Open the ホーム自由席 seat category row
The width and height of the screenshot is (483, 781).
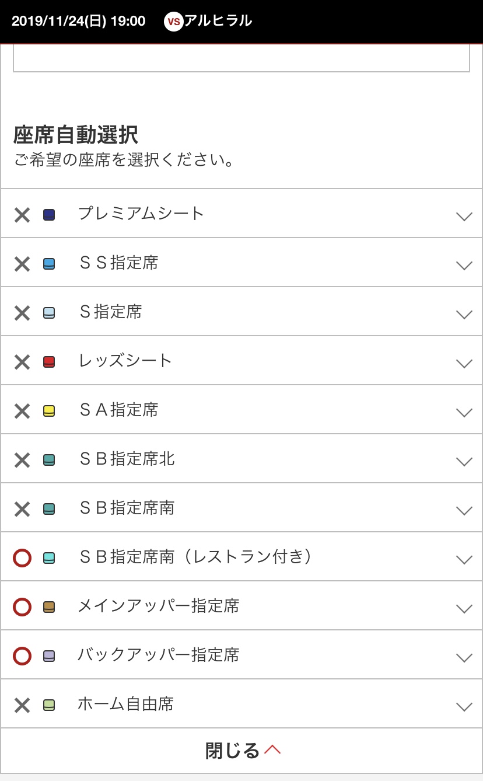242,704
